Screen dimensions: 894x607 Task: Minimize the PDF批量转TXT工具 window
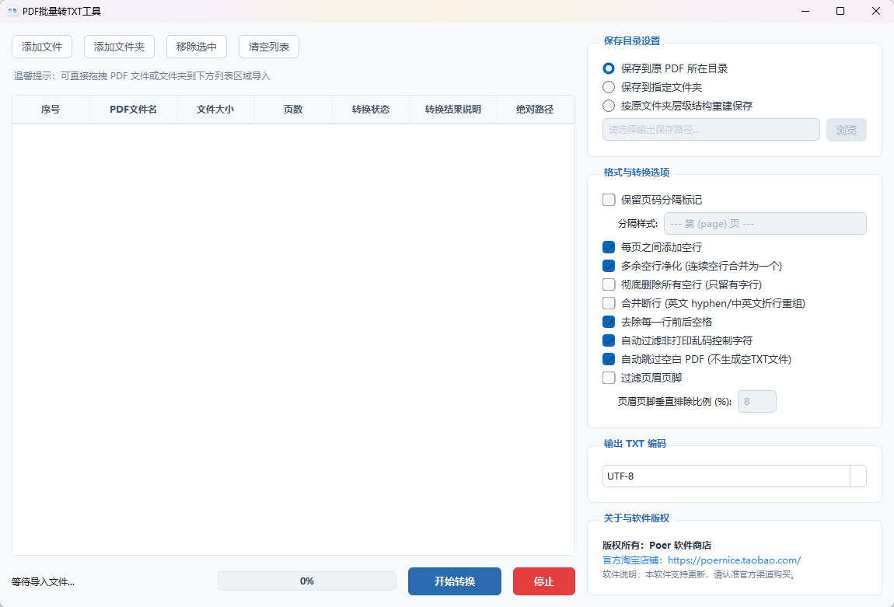click(x=805, y=12)
